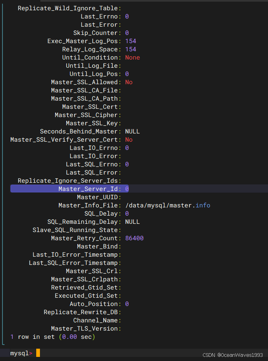Click the Slave_SQL_Running_State label
Screen dimensions: 268x361
click(x=75, y=230)
